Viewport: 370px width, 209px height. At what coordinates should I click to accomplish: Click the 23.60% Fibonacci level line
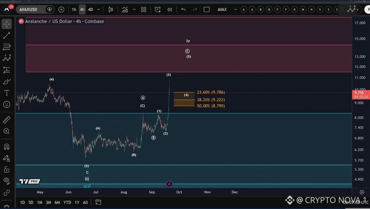click(x=184, y=92)
